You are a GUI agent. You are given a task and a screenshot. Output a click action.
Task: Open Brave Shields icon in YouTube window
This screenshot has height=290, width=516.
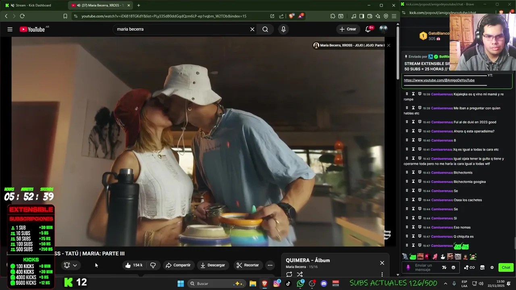tap(291, 16)
